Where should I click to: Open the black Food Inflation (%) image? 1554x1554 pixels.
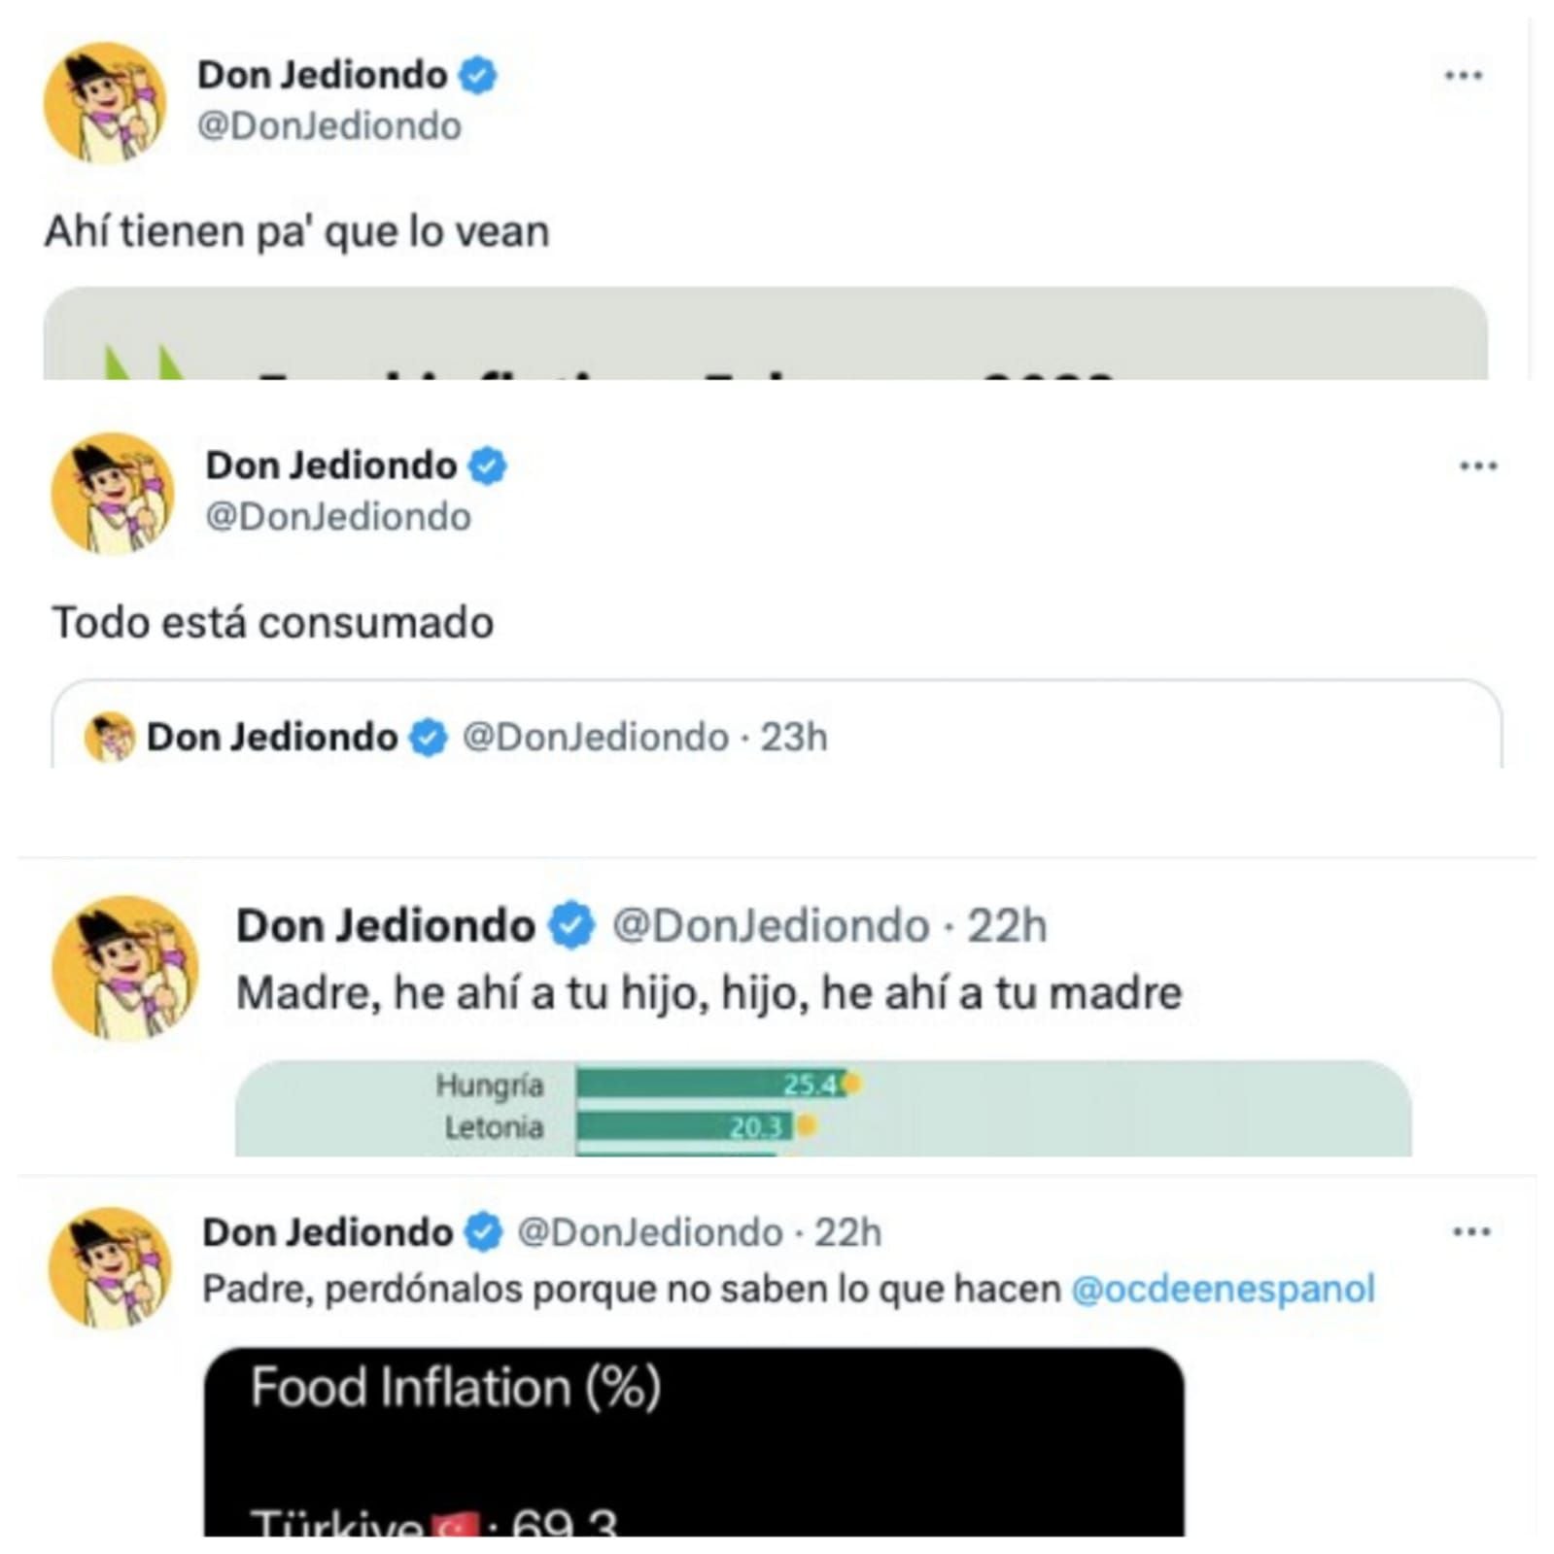tap(693, 1440)
